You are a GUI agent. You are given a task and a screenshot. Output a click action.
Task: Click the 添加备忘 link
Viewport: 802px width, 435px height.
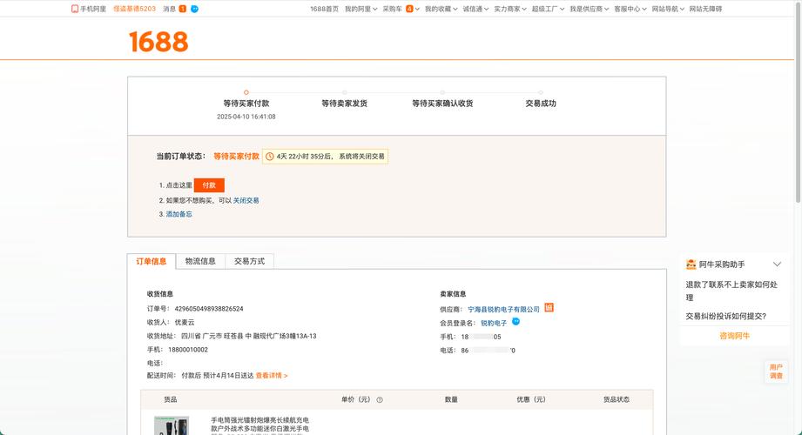point(179,214)
